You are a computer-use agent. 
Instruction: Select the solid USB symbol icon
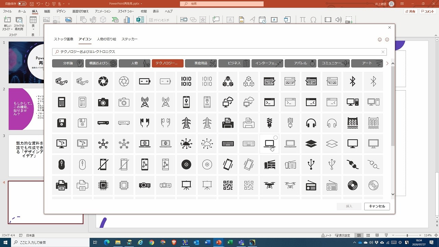click(311, 165)
